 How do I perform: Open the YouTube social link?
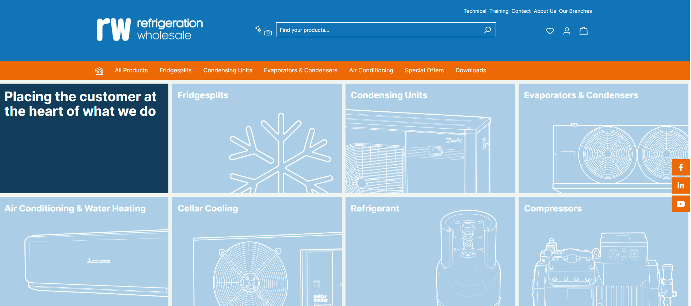tap(680, 204)
